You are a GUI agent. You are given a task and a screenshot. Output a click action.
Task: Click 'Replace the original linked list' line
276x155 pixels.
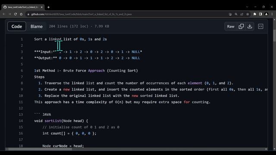[109, 96]
